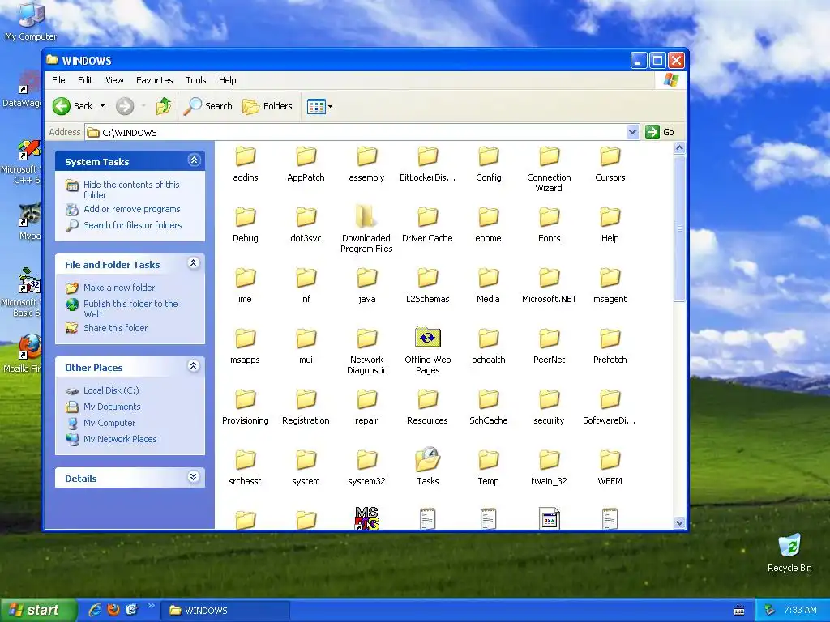The height and width of the screenshot is (622, 830).
Task: Select the Tasks scheduled folder icon
Action: (x=428, y=459)
